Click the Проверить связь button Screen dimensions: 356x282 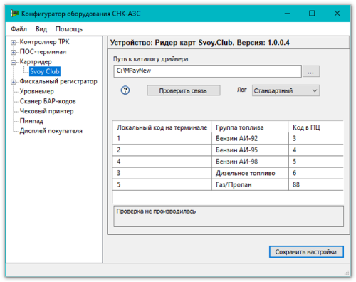[x=184, y=90]
